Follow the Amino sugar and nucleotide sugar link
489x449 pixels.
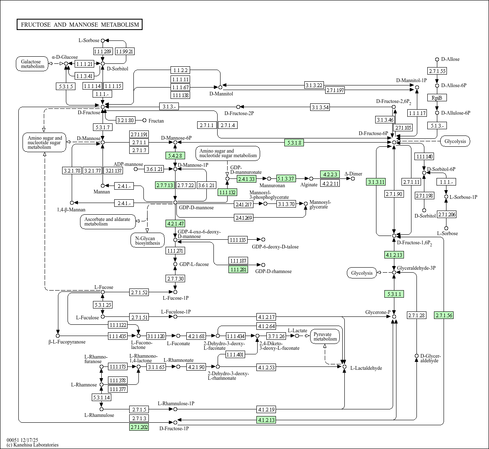click(44, 142)
